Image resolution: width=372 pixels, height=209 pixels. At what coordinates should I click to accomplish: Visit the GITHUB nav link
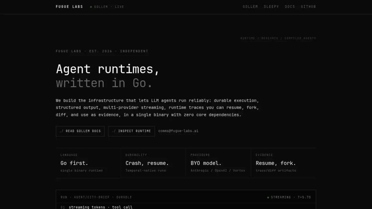point(308,7)
